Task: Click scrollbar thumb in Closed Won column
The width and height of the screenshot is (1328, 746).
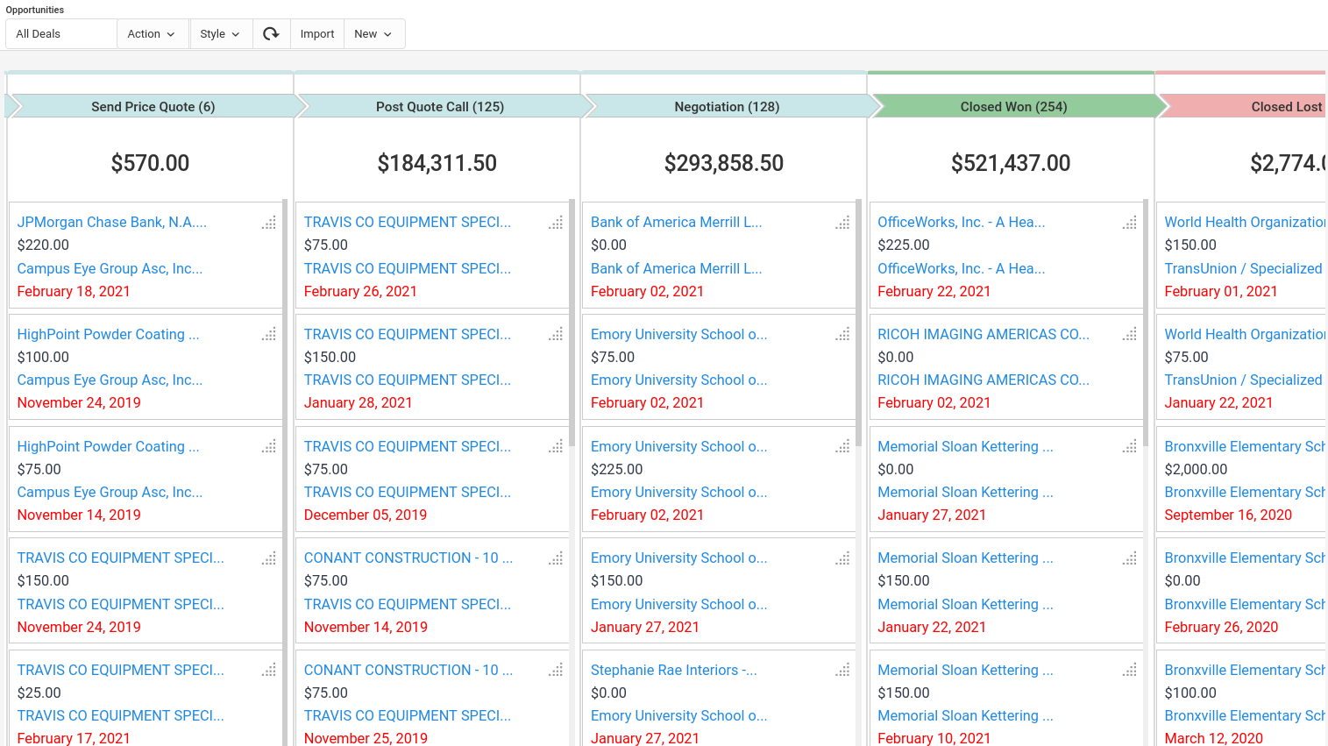Action: (x=1146, y=324)
